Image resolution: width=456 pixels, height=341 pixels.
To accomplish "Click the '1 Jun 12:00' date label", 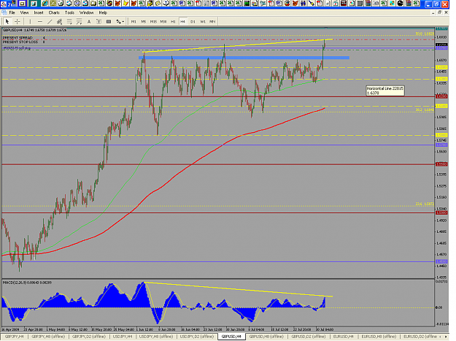I will (144, 329).
